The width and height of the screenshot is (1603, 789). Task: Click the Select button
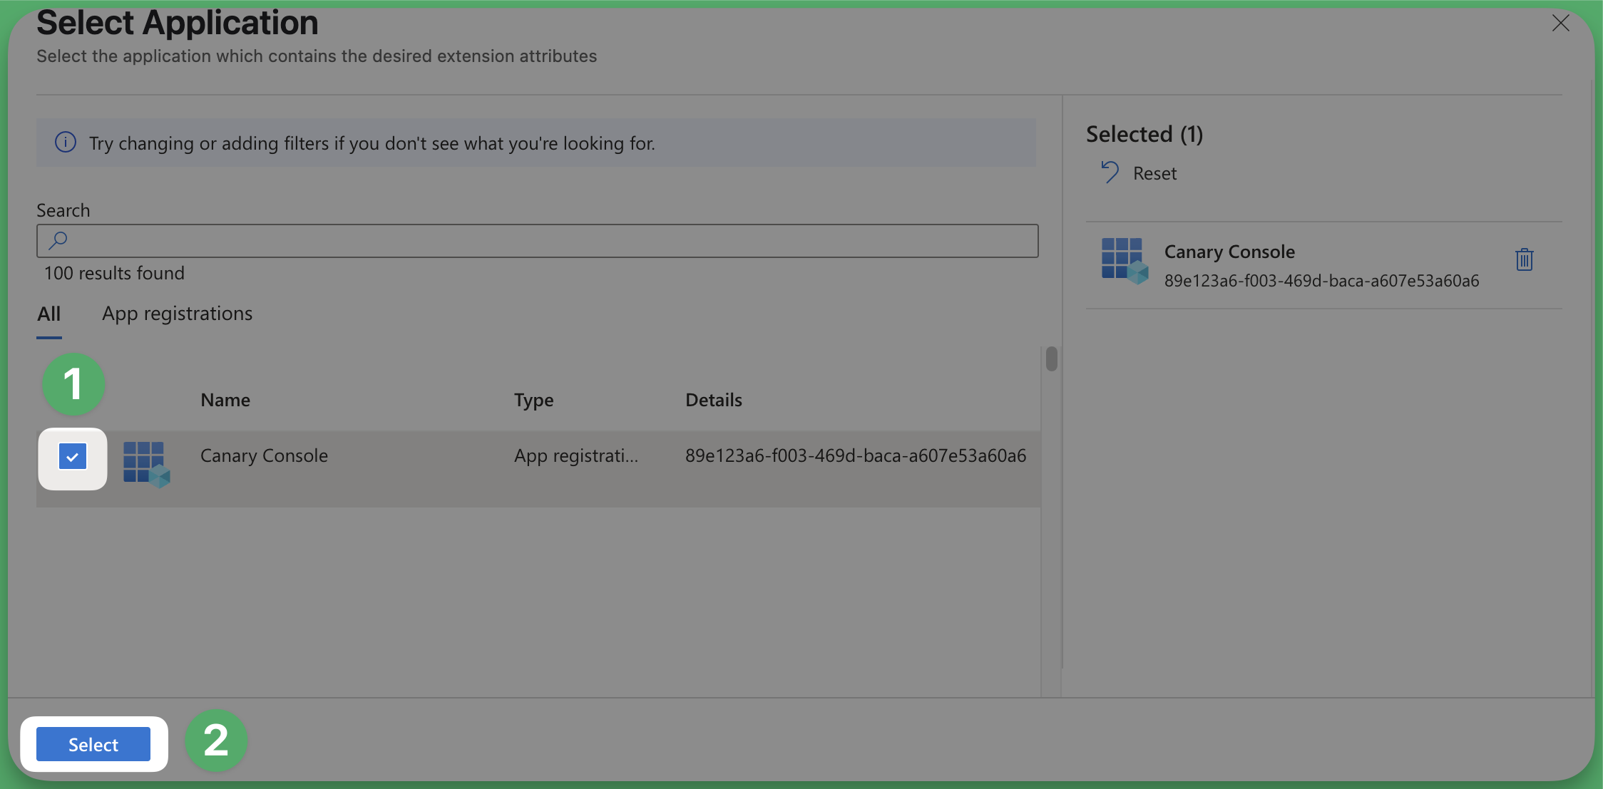[93, 744]
